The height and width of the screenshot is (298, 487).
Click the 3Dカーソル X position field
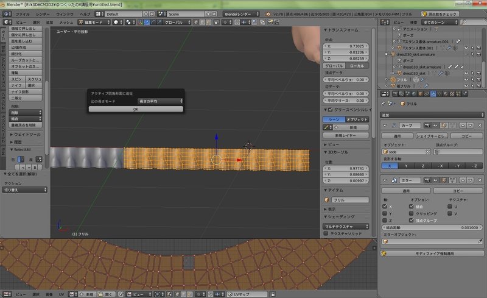coord(346,168)
